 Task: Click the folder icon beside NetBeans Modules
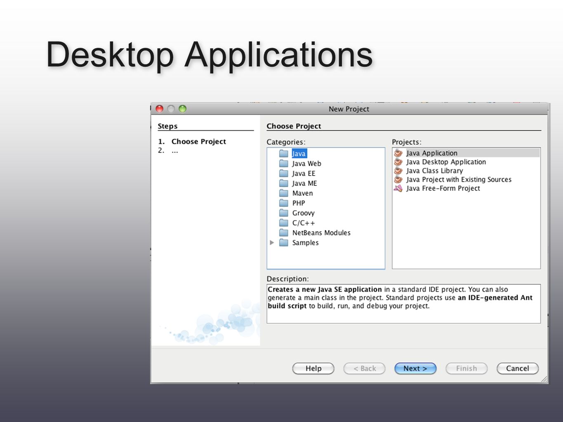(283, 232)
